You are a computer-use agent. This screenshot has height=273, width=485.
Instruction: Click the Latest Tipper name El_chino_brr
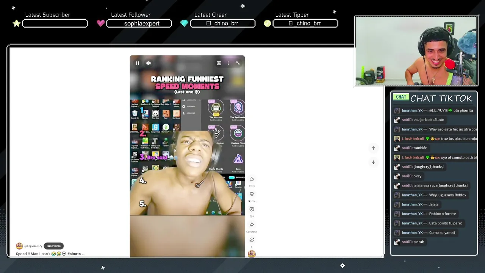(304, 24)
